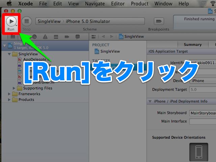Click the Finished running status display
216x162 pixels.
click(194, 23)
